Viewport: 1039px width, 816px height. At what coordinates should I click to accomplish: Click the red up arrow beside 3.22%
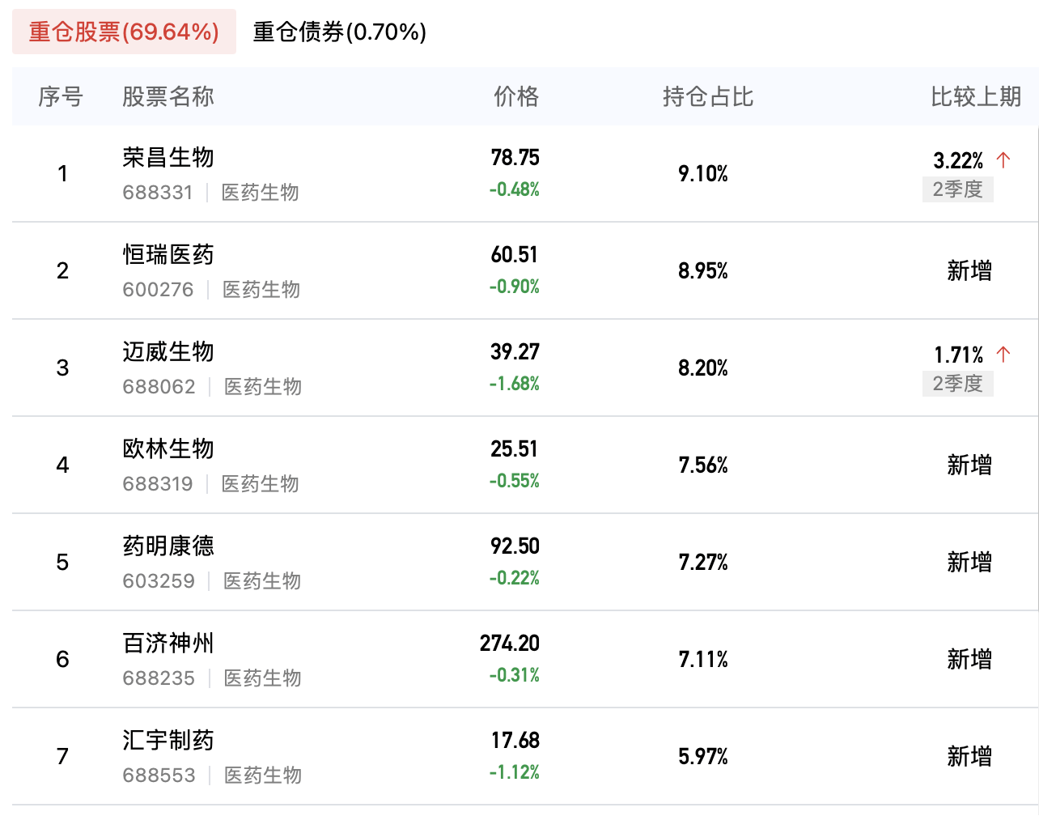click(x=1003, y=159)
